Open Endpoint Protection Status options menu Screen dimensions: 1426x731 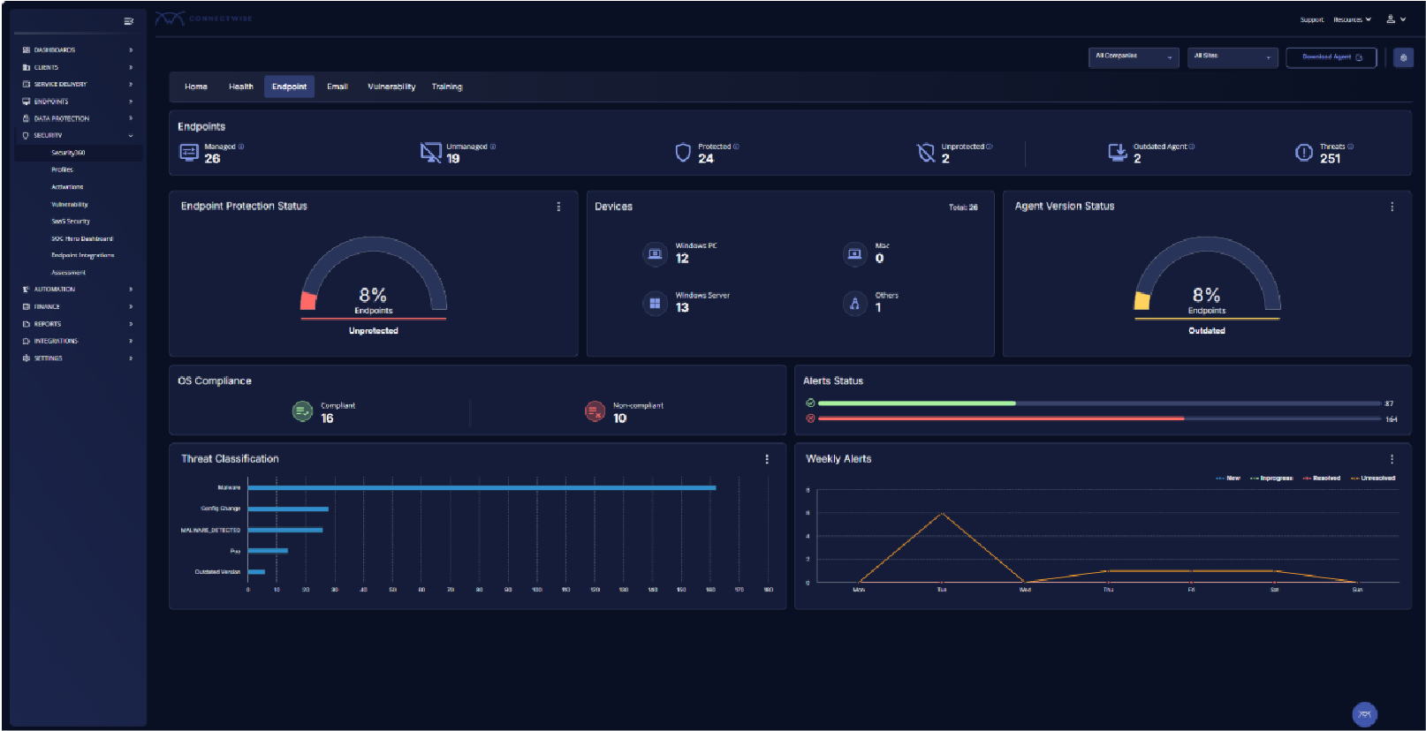point(558,207)
